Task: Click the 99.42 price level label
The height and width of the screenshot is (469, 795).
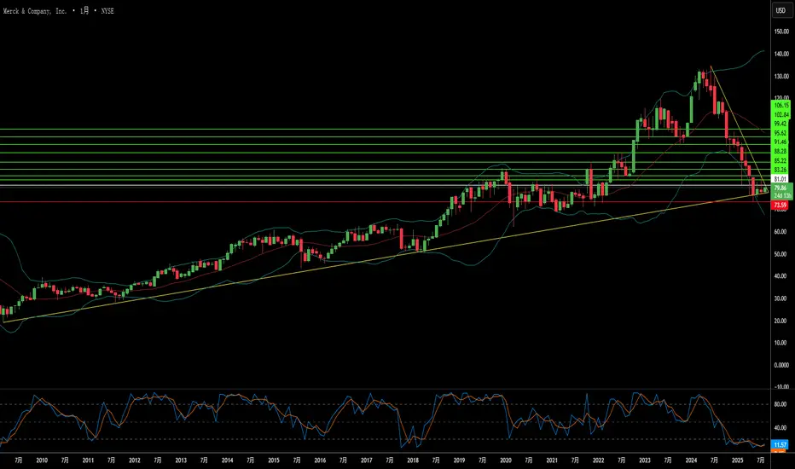Action: 779,124
